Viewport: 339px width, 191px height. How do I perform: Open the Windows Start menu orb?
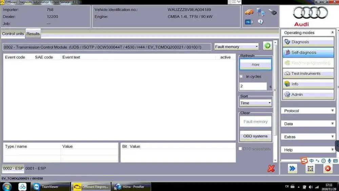click(x=6, y=187)
